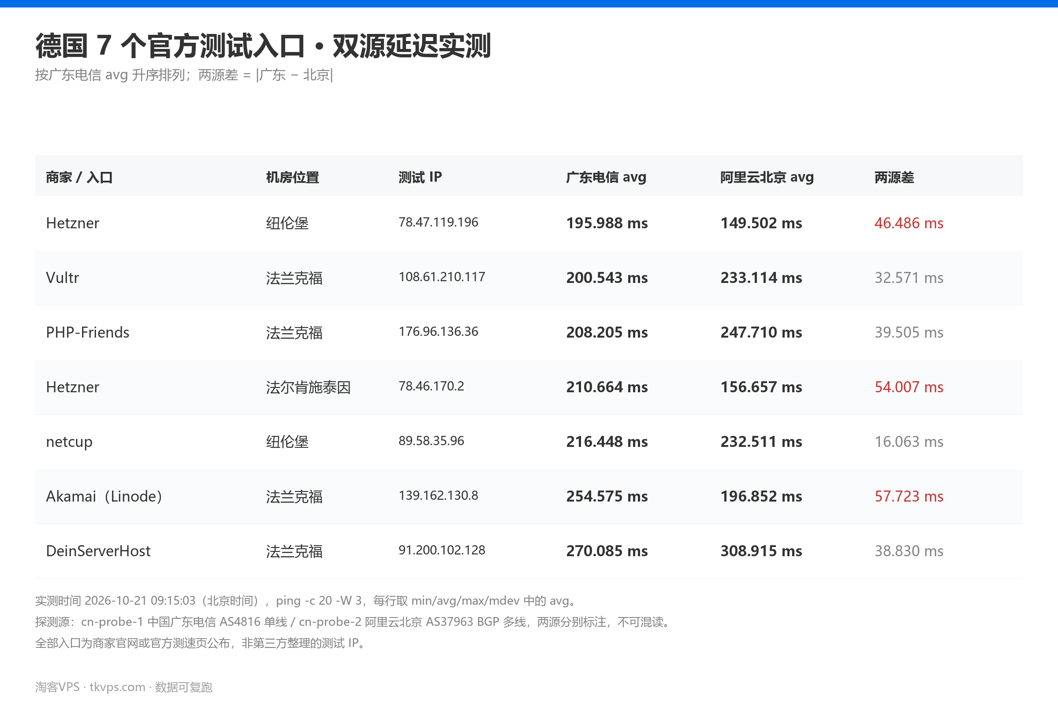Click IP address 91.200.102.128

(x=442, y=550)
